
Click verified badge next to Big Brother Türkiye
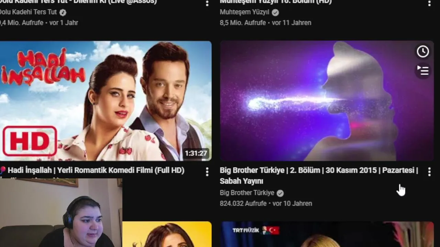(280, 193)
